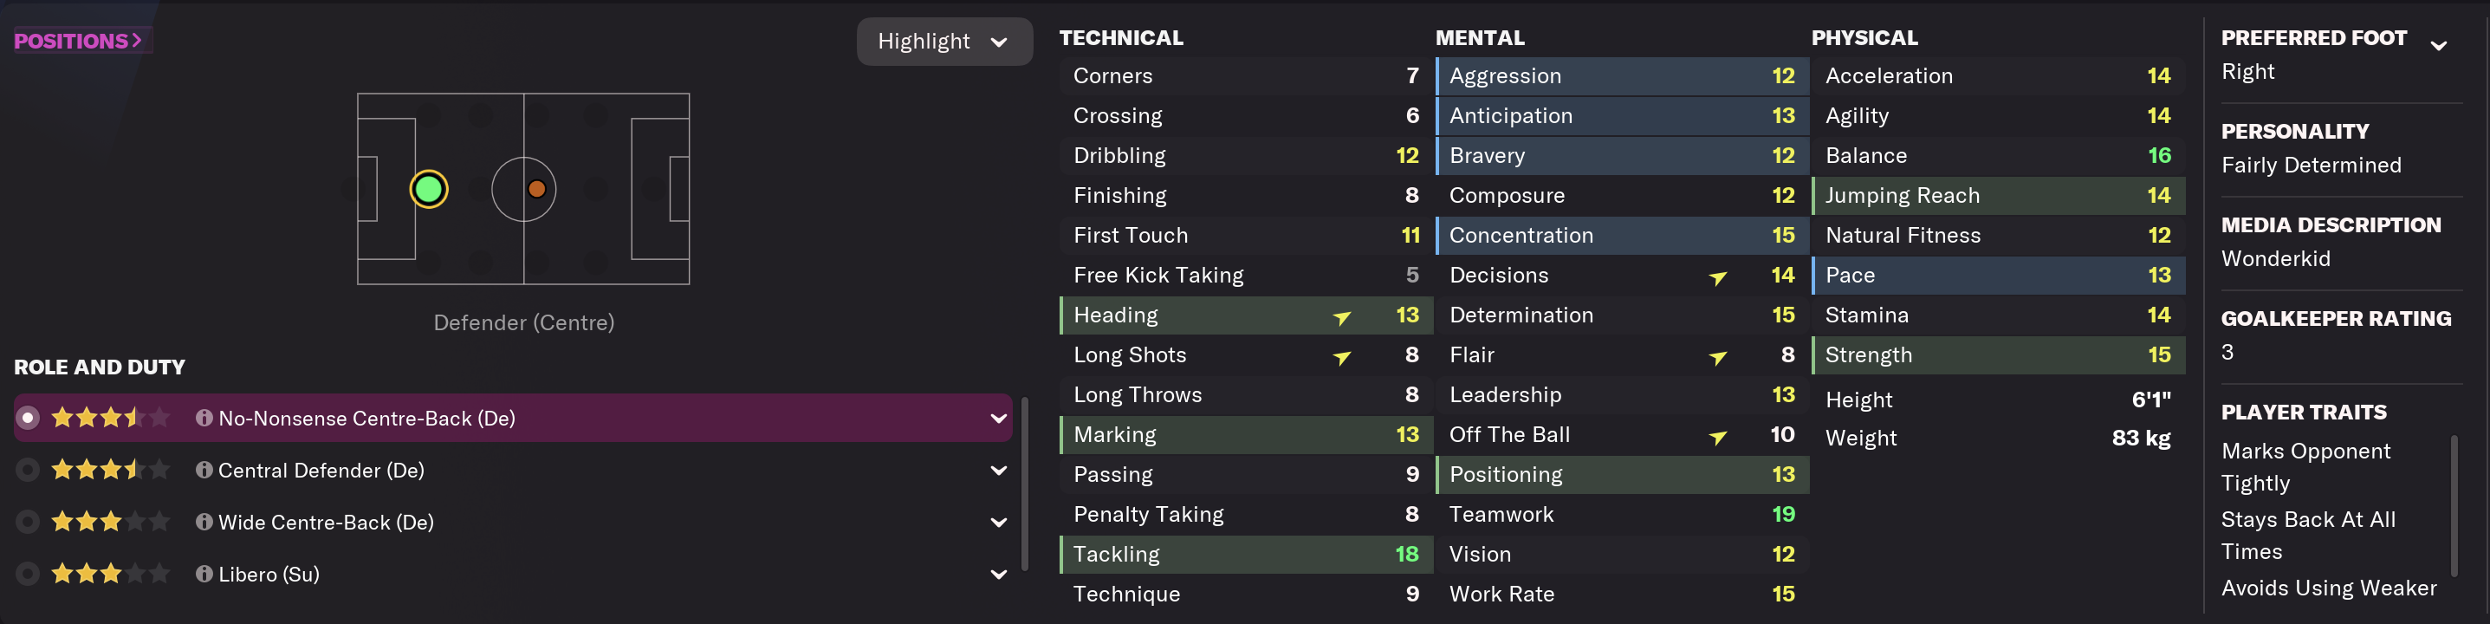The width and height of the screenshot is (2490, 624).
Task: Click the arrow icon next to Decisions
Action: click(x=1718, y=276)
